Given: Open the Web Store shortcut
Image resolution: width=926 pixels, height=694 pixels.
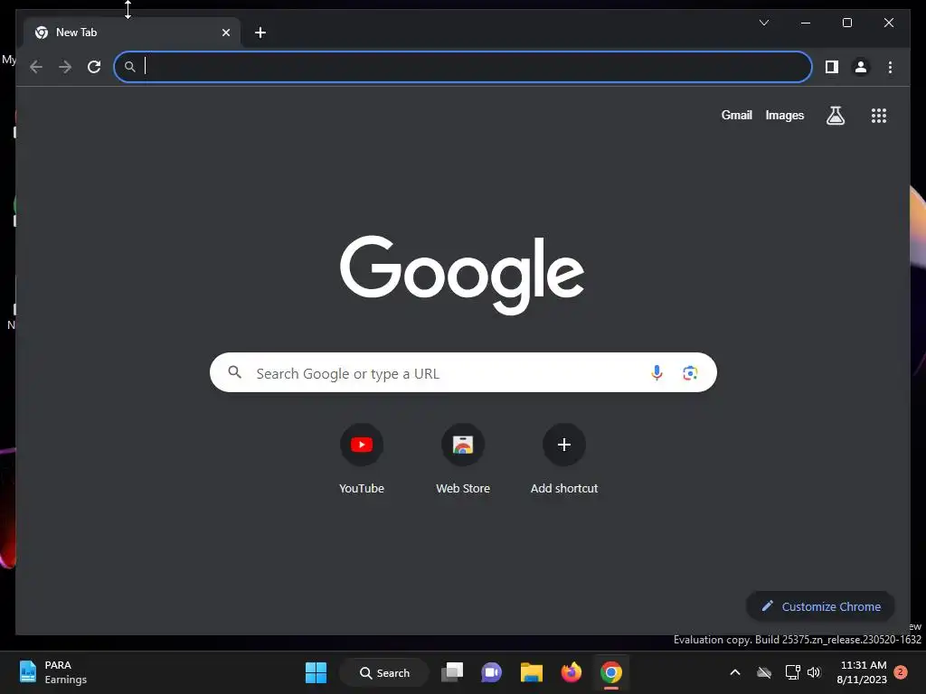Looking at the screenshot, I should (x=463, y=458).
